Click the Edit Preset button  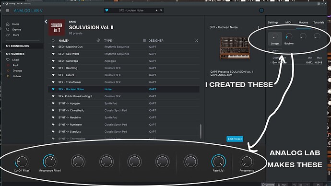(235, 139)
